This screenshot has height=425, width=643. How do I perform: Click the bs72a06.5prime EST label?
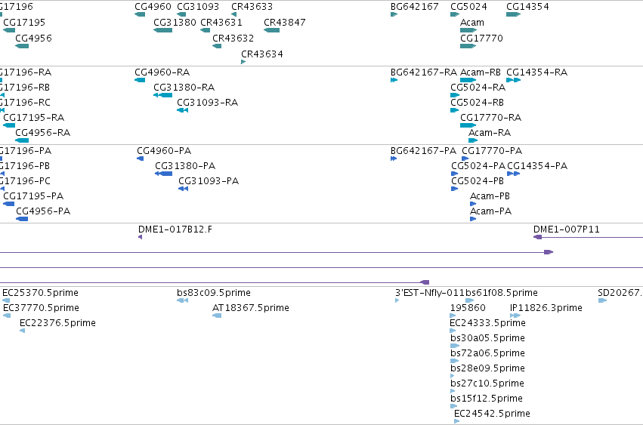point(487,354)
